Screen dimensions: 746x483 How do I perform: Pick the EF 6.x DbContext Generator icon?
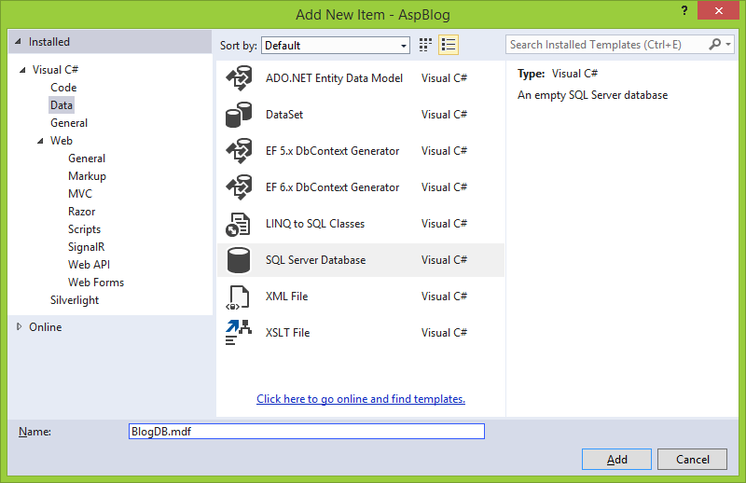pyautogui.click(x=239, y=187)
